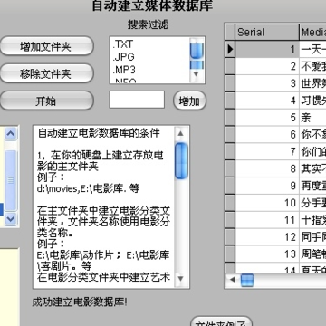Viewport: 326px width, 326px height.
Task: Select .JPG in the filter list
Action: [x=124, y=57]
